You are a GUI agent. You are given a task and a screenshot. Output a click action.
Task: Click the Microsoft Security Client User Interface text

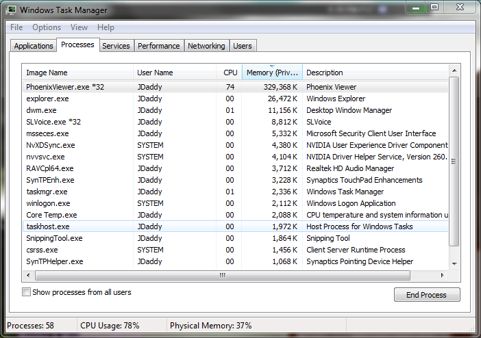[371, 133]
